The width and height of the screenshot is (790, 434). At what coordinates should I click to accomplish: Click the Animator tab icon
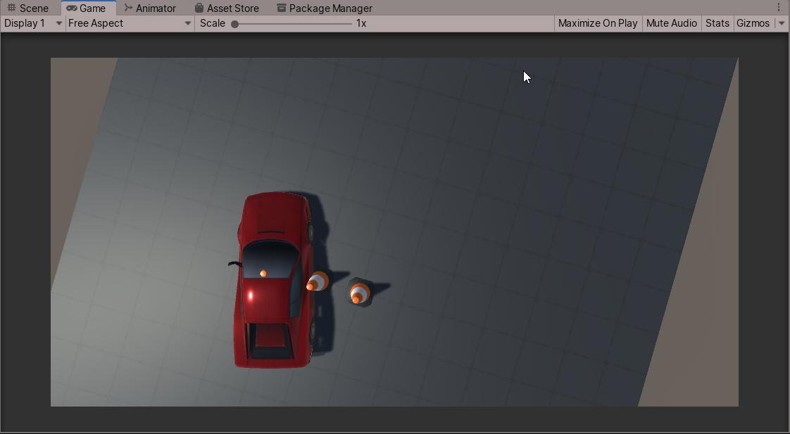(x=128, y=8)
